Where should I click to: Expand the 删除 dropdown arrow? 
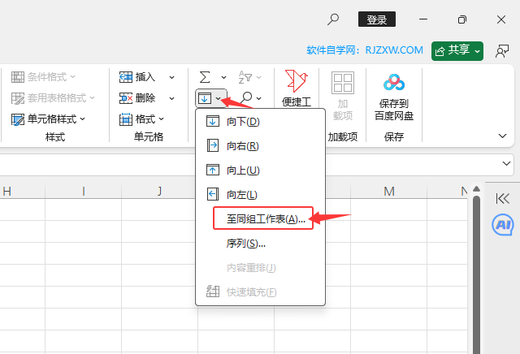(171, 98)
